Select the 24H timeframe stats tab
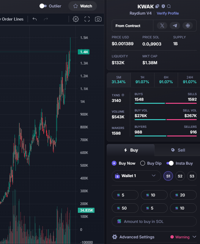This screenshot has height=244, width=200. pyautogui.click(x=190, y=80)
